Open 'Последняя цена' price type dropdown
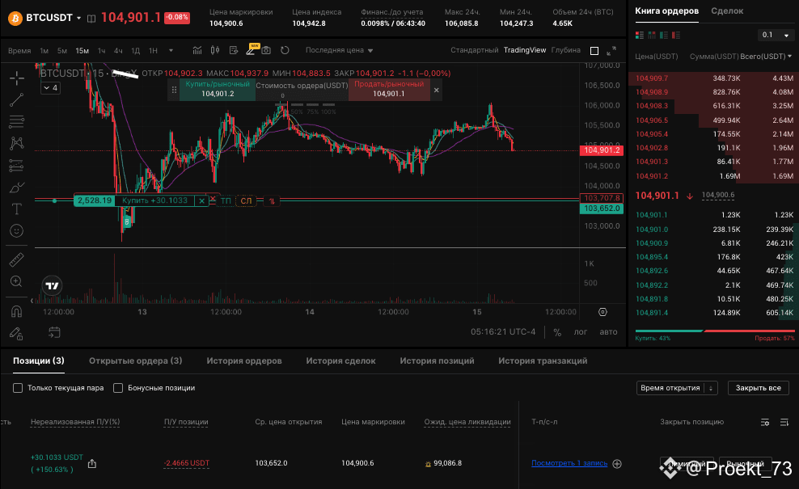799x489 pixels. 339,50
